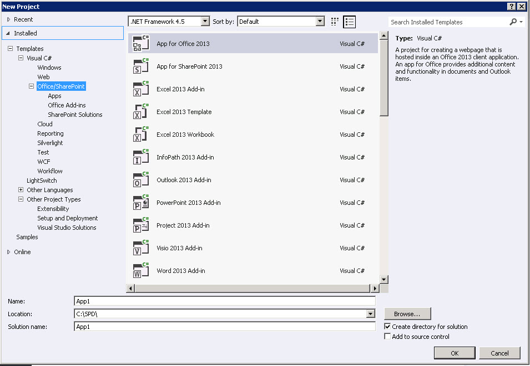Select the Outlook 2013 Add-in icon
The width and height of the screenshot is (530, 366).
pyautogui.click(x=141, y=180)
